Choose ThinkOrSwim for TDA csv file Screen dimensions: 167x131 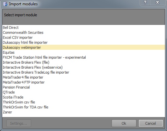[84, 107]
